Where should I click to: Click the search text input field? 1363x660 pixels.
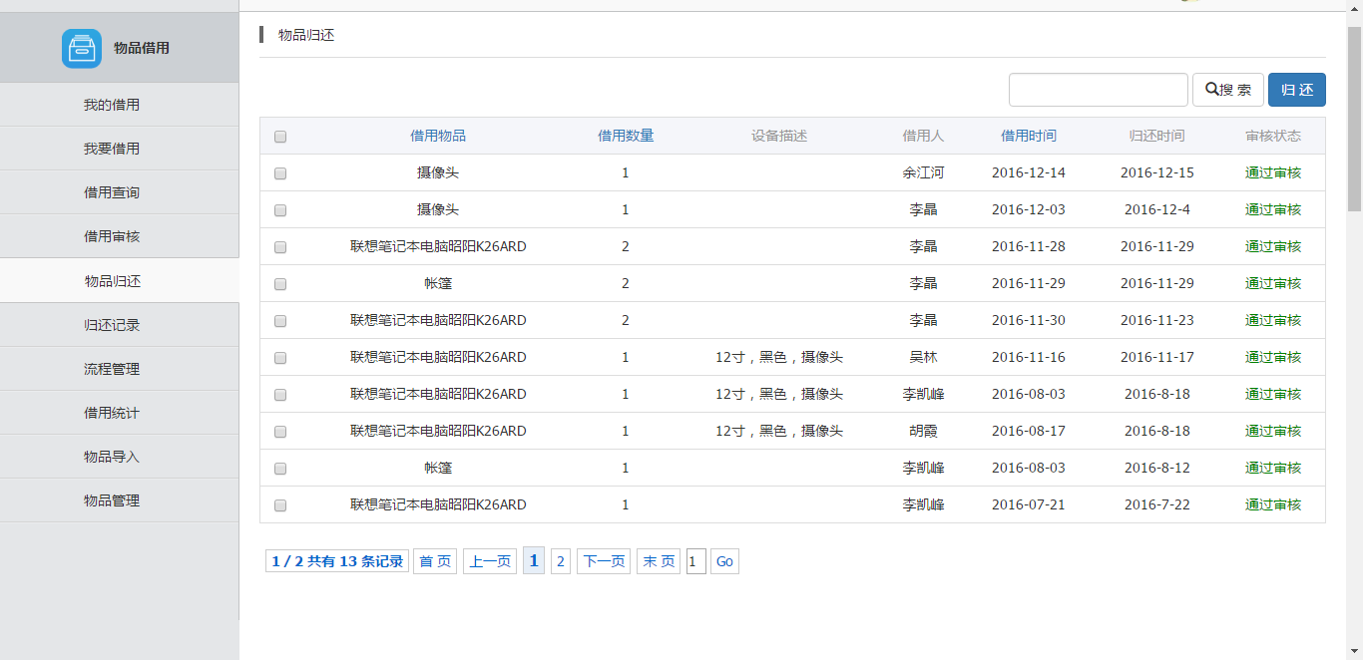pos(1098,90)
